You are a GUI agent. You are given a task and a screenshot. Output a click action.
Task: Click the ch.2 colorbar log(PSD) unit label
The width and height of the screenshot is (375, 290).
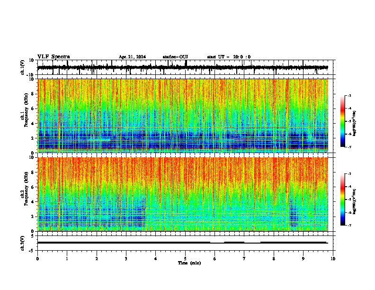[x=354, y=201]
